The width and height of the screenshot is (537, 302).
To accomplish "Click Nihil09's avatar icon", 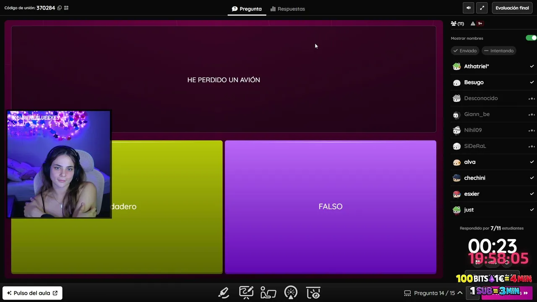I will pyautogui.click(x=457, y=130).
